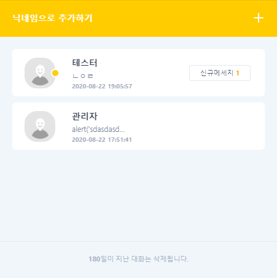277x278 pixels.
Task: Open the 관리자 conversation card
Action: click(138, 126)
